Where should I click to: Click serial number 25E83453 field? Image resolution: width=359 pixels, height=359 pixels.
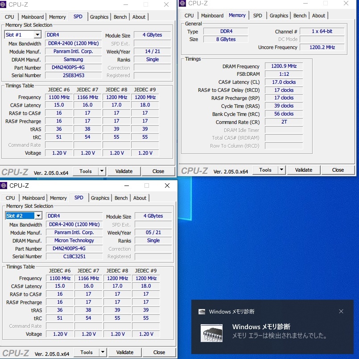pyautogui.click(x=74, y=75)
